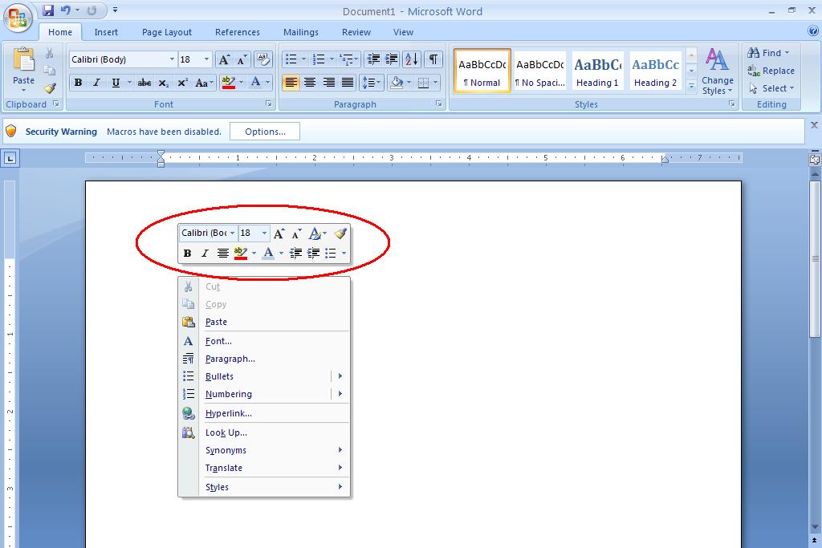Image resolution: width=822 pixels, height=548 pixels.
Task: Select Justify alignment in ribbon
Action: [x=348, y=83]
